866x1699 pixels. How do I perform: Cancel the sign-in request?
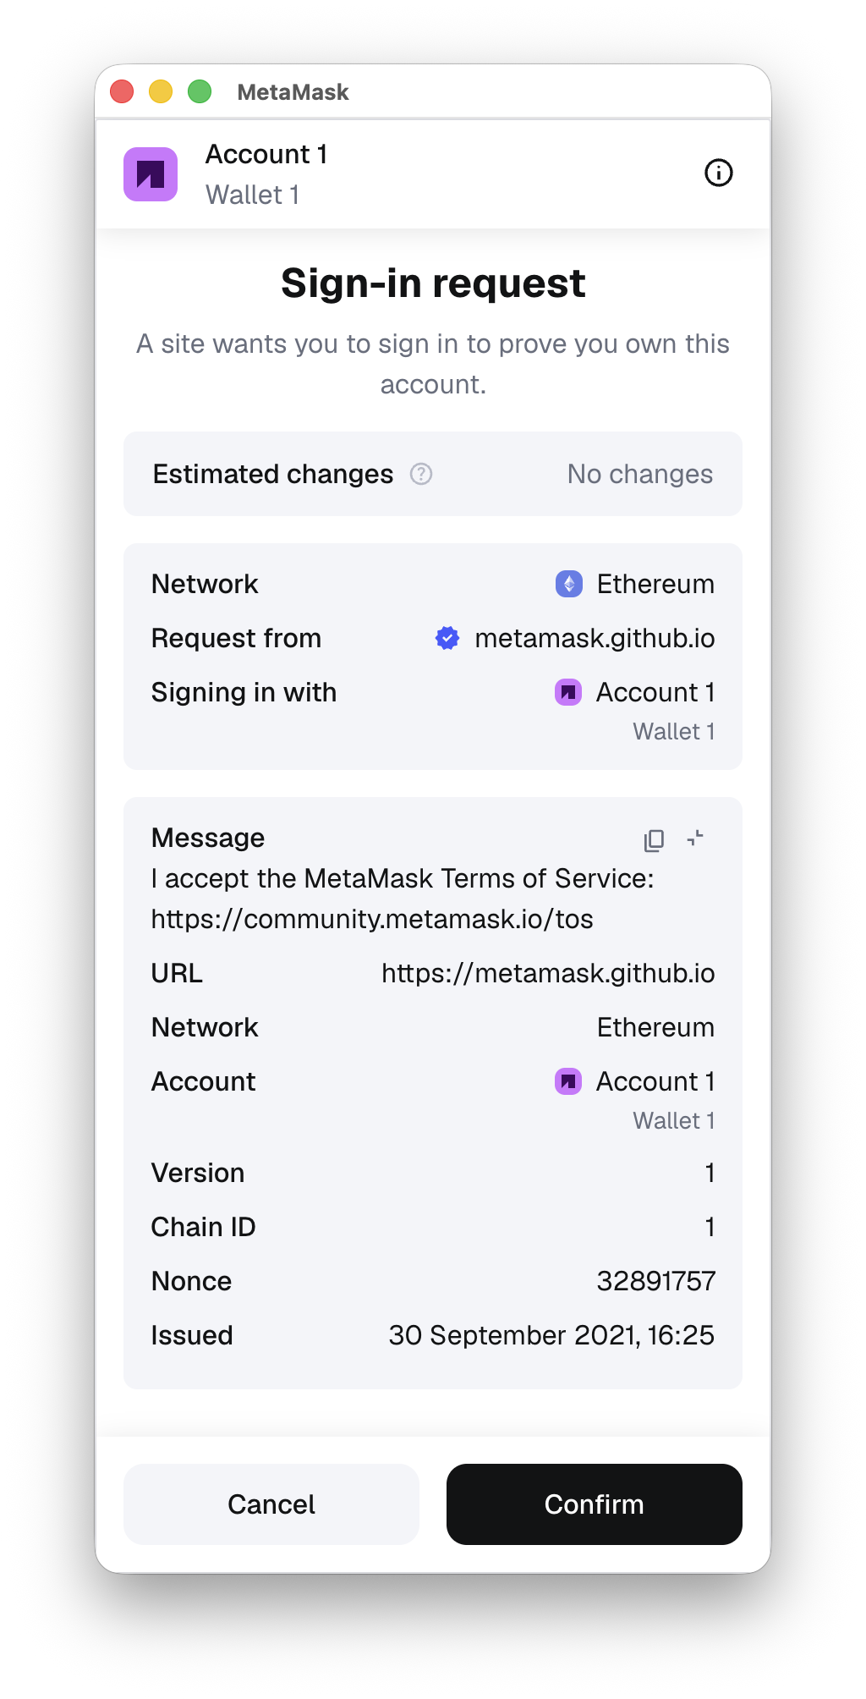(x=271, y=1504)
